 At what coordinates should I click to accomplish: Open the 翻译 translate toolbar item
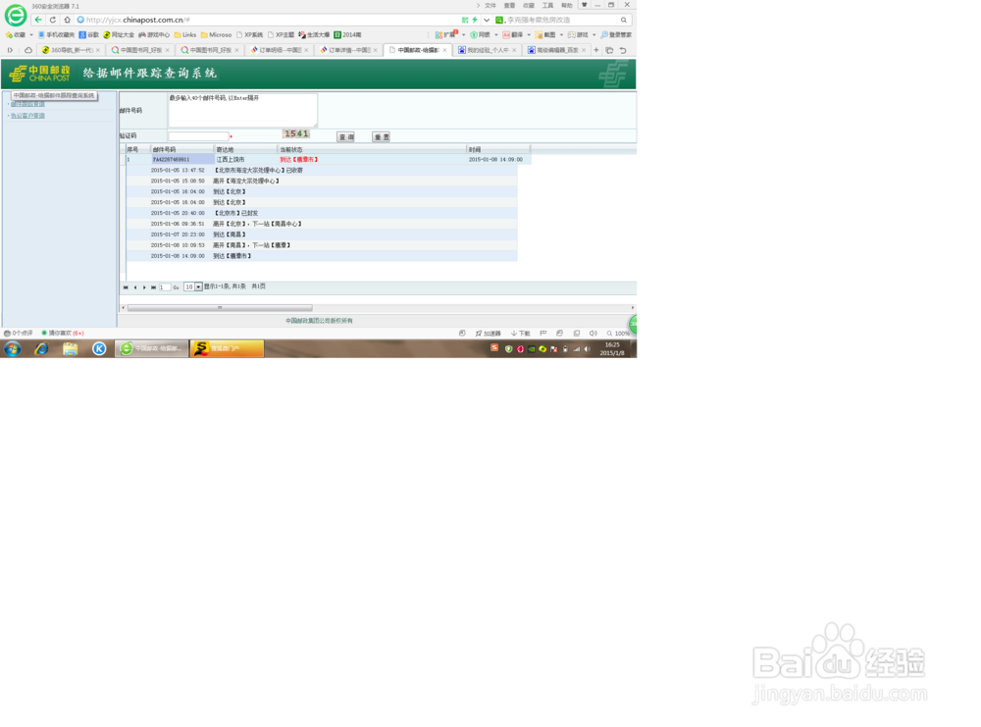point(513,35)
